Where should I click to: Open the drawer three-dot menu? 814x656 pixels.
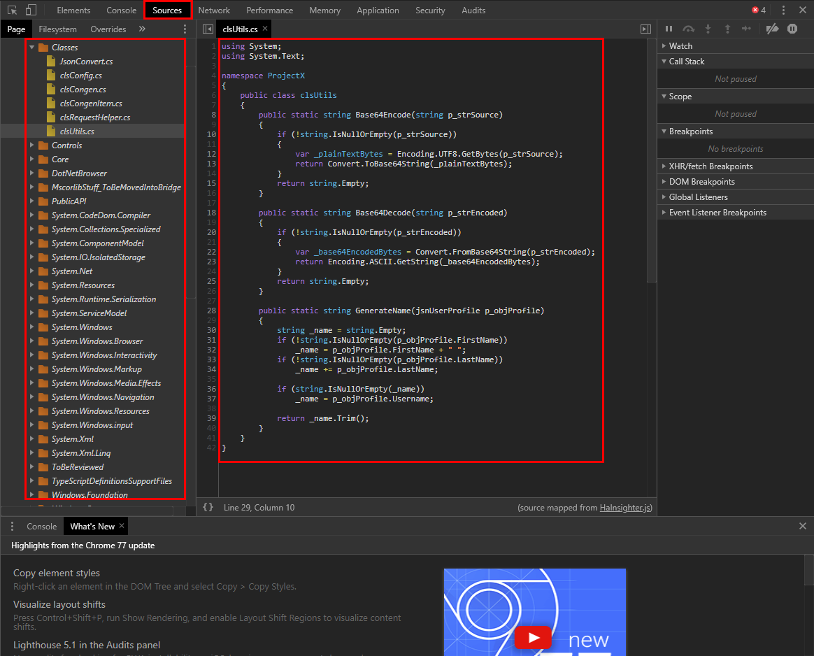click(13, 526)
